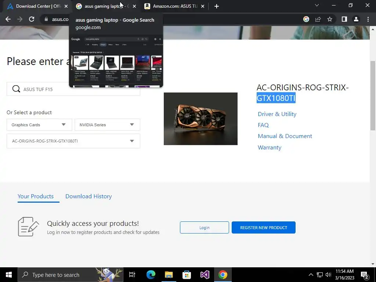Viewport: 376px width, 282px height.
Task: Click the volume speaker tray icon
Action: (328, 275)
